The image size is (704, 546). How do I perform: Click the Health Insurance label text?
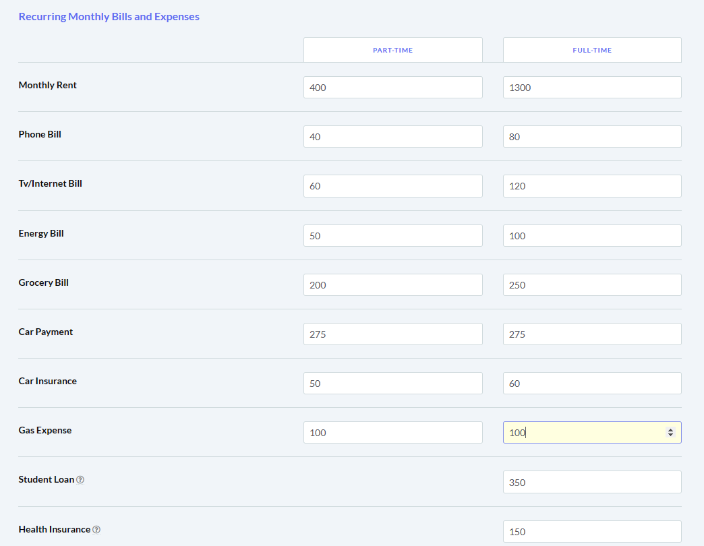[x=55, y=529]
